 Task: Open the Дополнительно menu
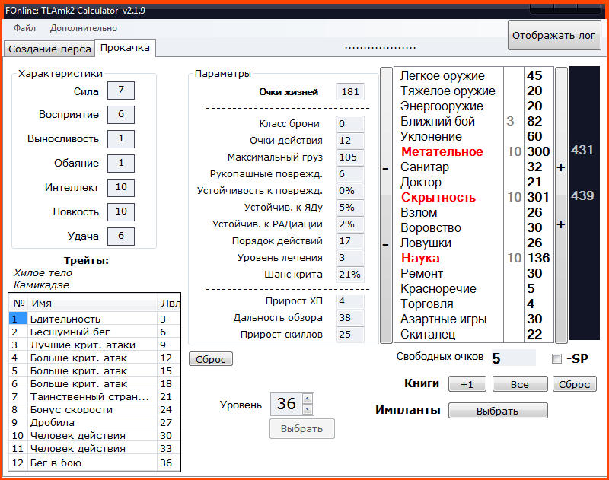pos(83,28)
